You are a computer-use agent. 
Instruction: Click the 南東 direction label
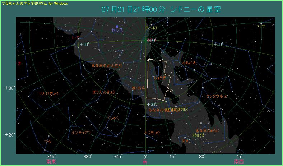click(51, 162)
